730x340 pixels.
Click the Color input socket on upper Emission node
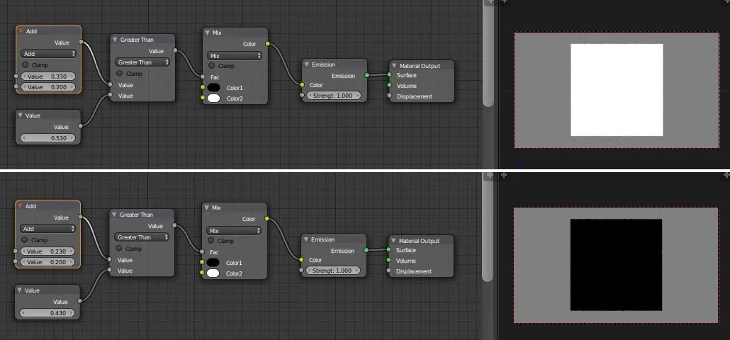click(x=302, y=85)
